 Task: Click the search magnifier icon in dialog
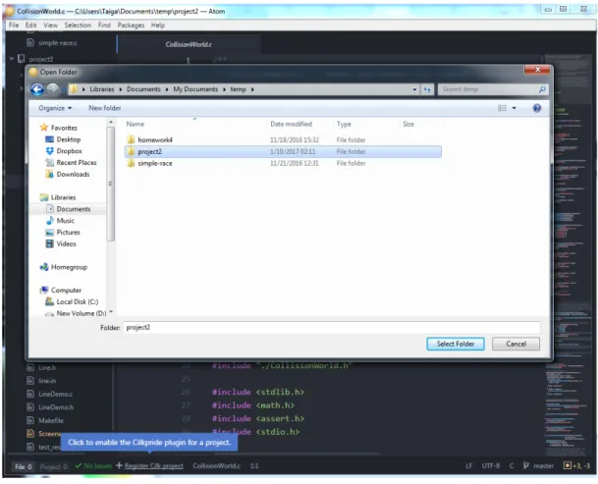click(542, 89)
